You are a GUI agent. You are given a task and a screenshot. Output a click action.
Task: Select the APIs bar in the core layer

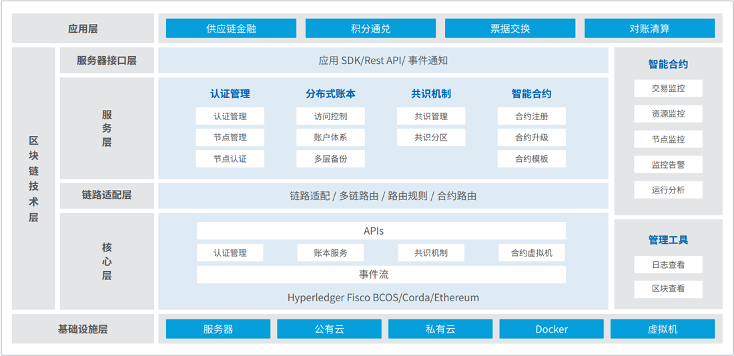pos(381,231)
